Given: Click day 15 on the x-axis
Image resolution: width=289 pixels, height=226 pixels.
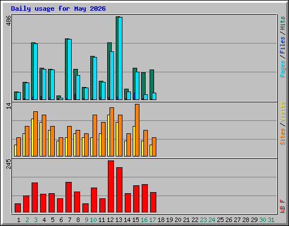Looking at the screenshot, I should (135, 220).
